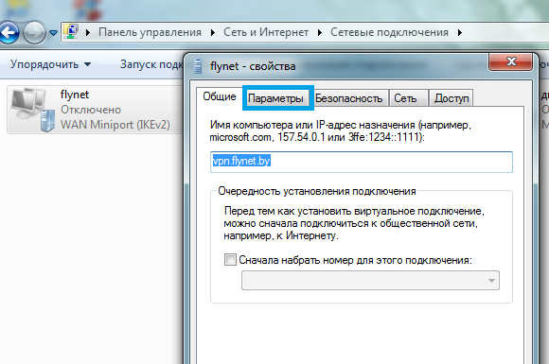Viewport: 549px width, 364px height.
Task: Select the flynet connection icon
Action: [x=33, y=110]
